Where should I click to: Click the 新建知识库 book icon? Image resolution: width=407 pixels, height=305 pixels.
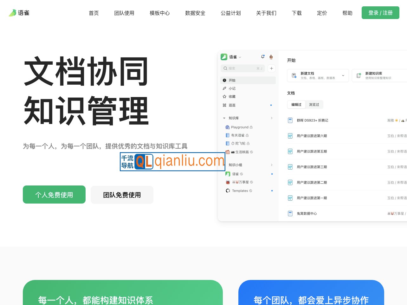point(359,75)
